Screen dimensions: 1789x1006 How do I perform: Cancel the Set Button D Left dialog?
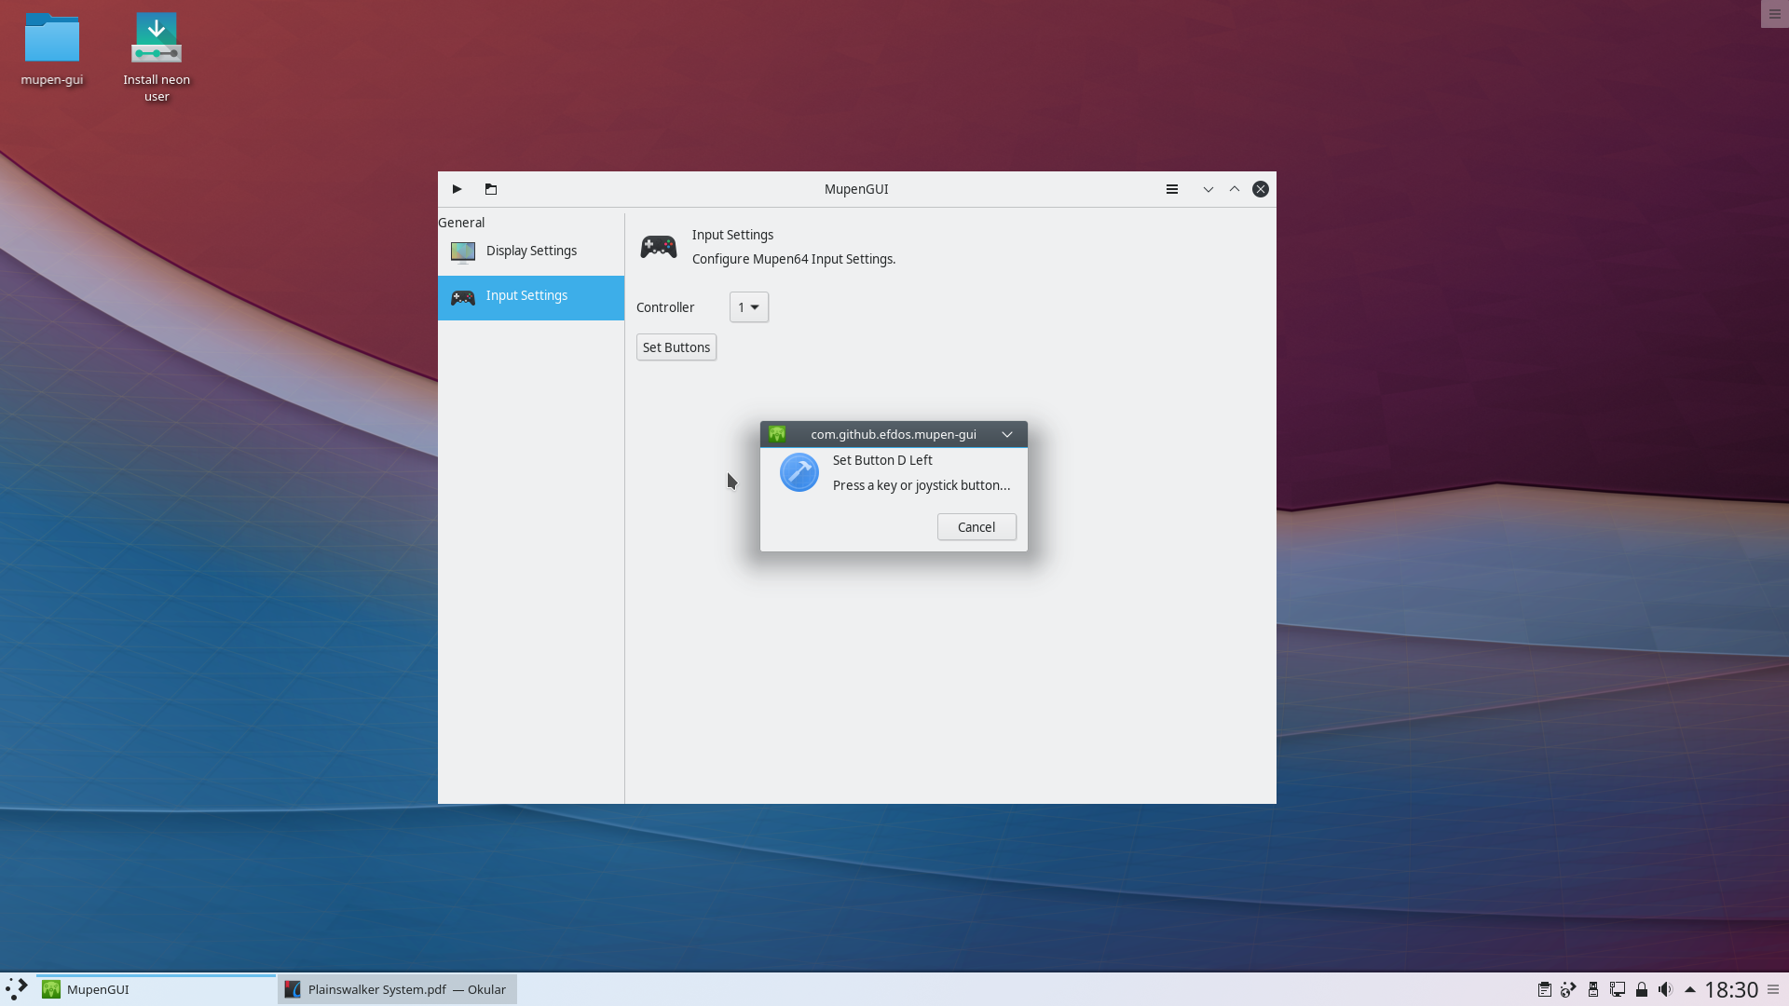[976, 527]
